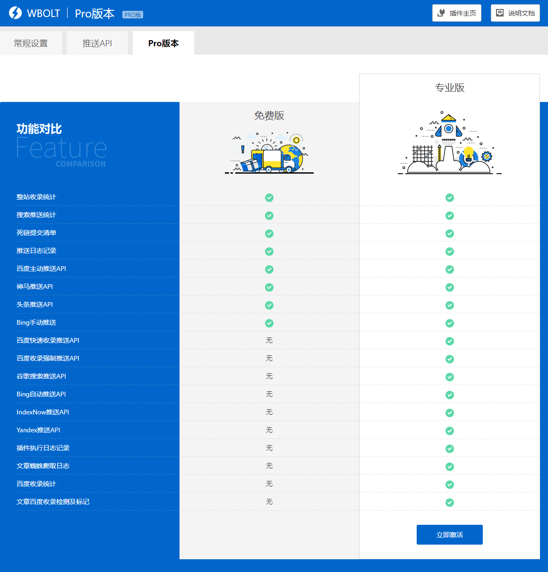Screen dimensions: 548x572
Task: Click free version 无 for 插件执行日志记录
Action: 269,448
